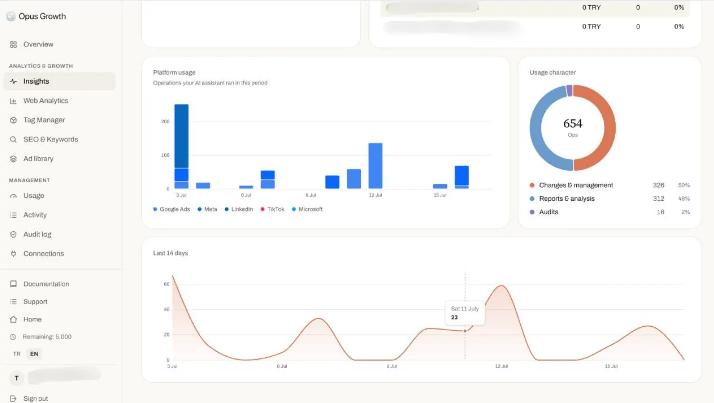Screen dimensions: 714x403
Task: Toggle Meta legend series
Action: click(x=207, y=209)
